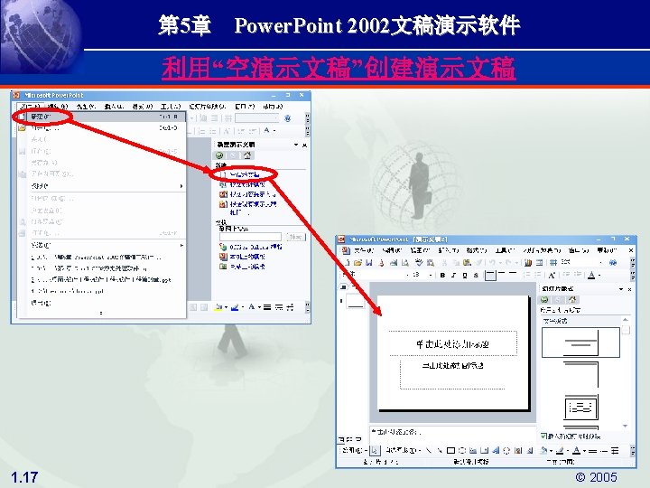Click font color A in drawing toolbar
650x488 pixels.
pos(576,450)
